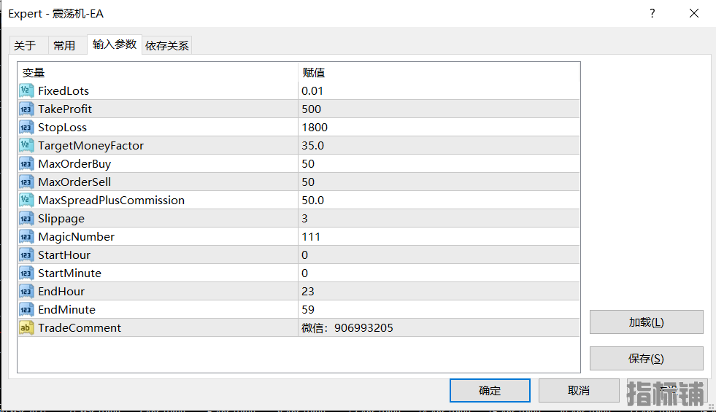Screen dimensions: 716x412
Task: Switch to the 依存关系 tab
Action: coord(167,45)
